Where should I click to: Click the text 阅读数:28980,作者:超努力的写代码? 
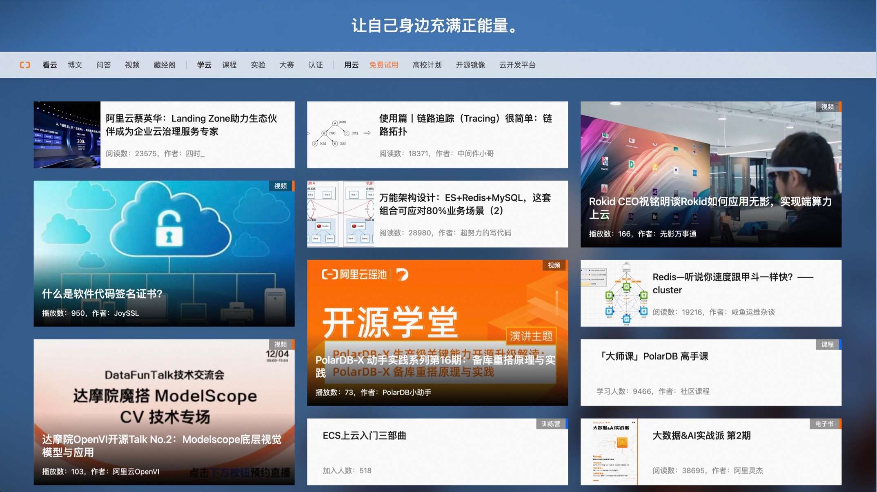pyautogui.click(x=445, y=233)
